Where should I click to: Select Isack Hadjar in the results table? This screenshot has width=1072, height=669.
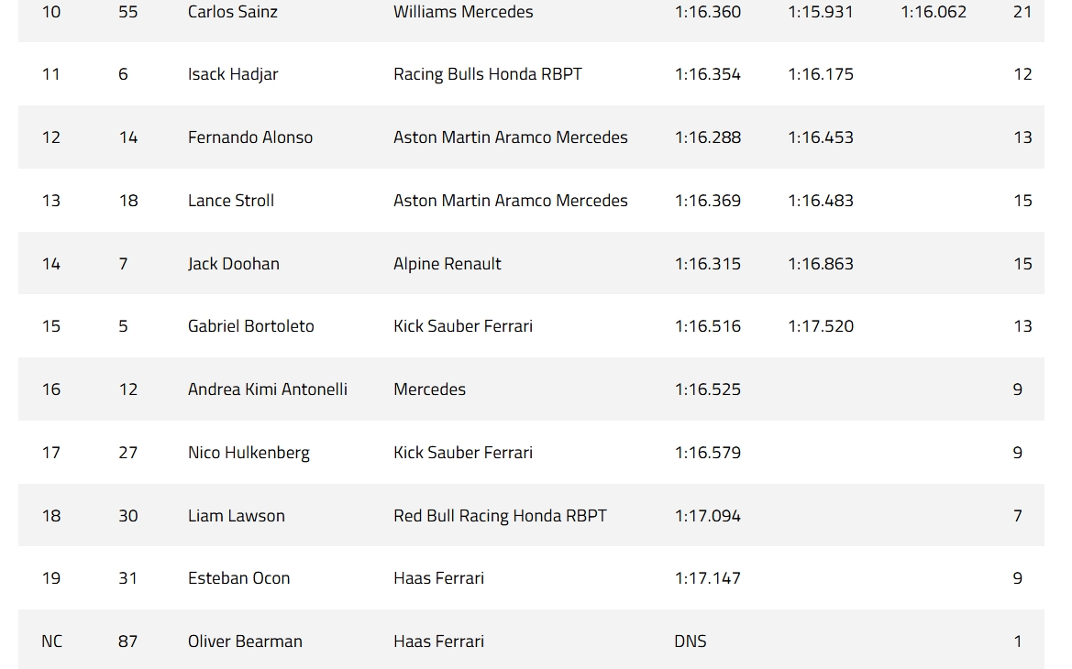click(233, 74)
